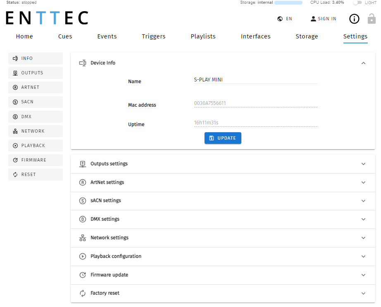Click the ARTNET sidebar button
This screenshot has width=381, height=307.
pyautogui.click(x=36, y=88)
